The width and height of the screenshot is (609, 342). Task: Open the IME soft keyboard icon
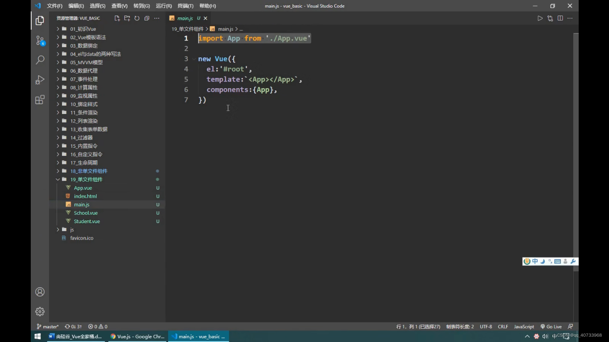click(557, 261)
